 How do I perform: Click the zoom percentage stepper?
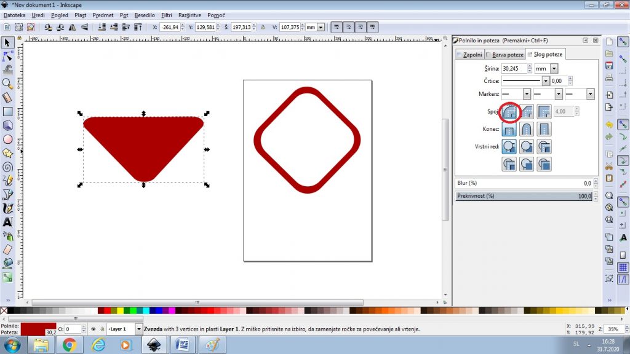coord(627,329)
